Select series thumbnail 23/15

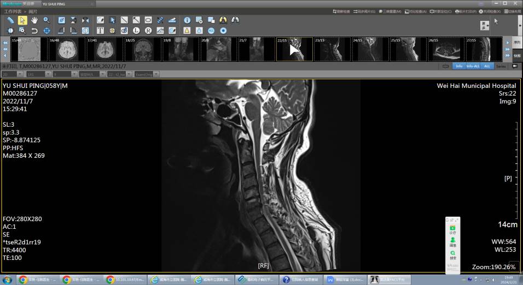point(332,49)
